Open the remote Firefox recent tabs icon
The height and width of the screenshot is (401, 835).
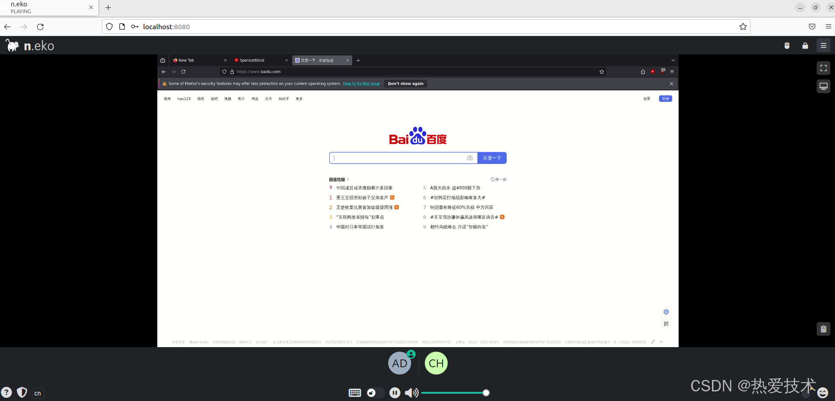[163, 60]
